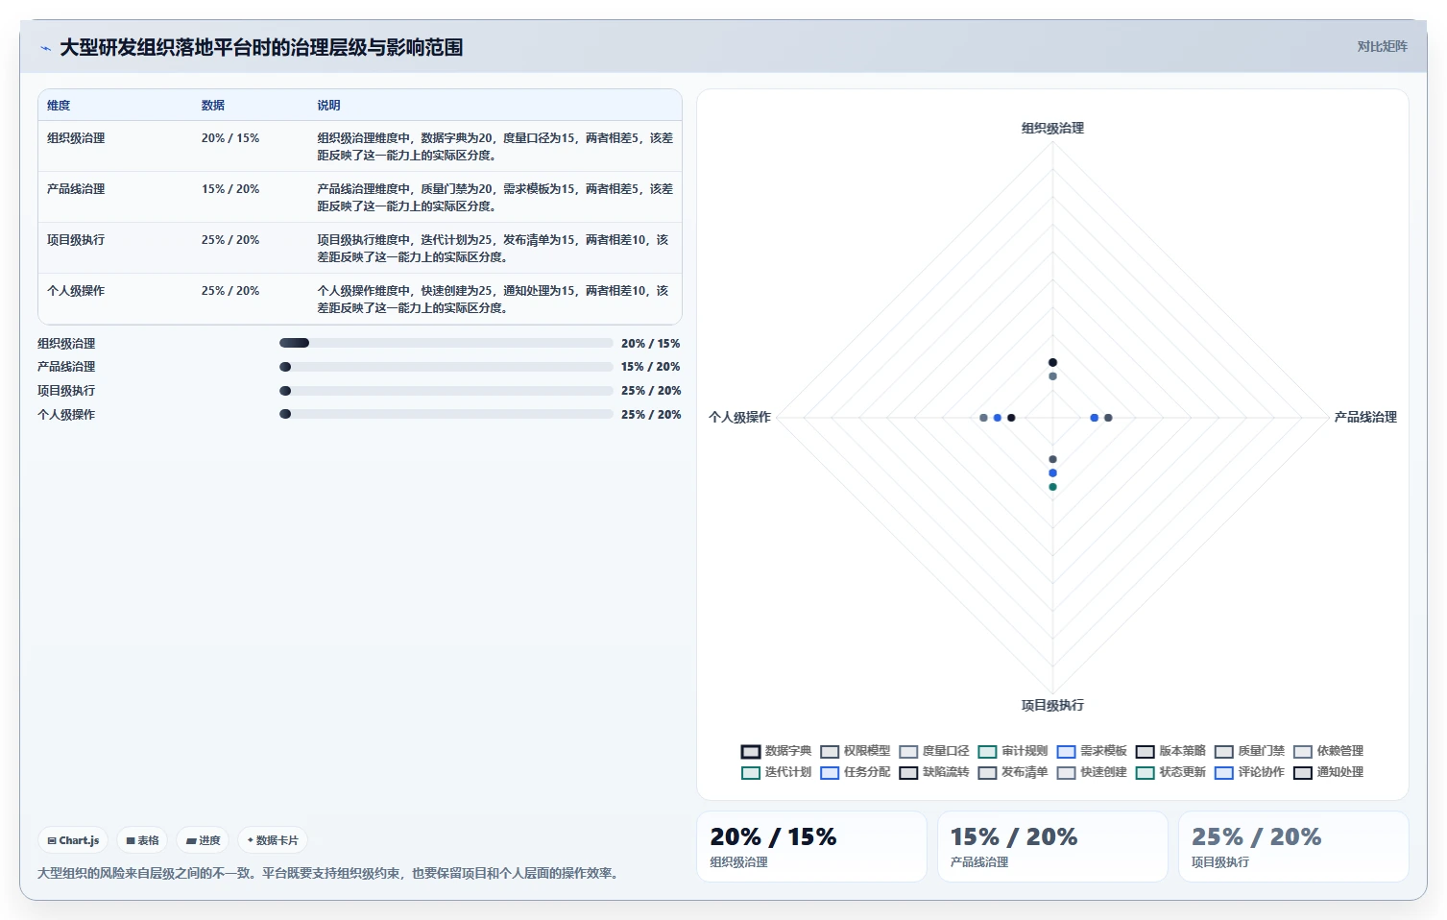
Task: Click the gray data point on 组织级治理 axis
Action: tap(1052, 376)
